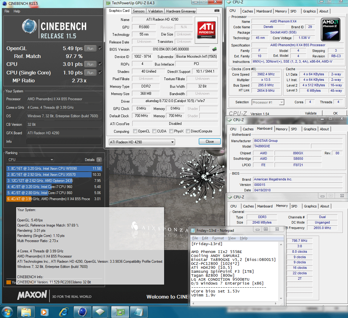Screen dimensions: 348x318
Task: Open SPD tab in CPU-Z motherboard window
Action: [x=294, y=129]
